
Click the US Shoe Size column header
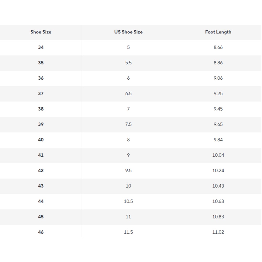click(128, 32)
